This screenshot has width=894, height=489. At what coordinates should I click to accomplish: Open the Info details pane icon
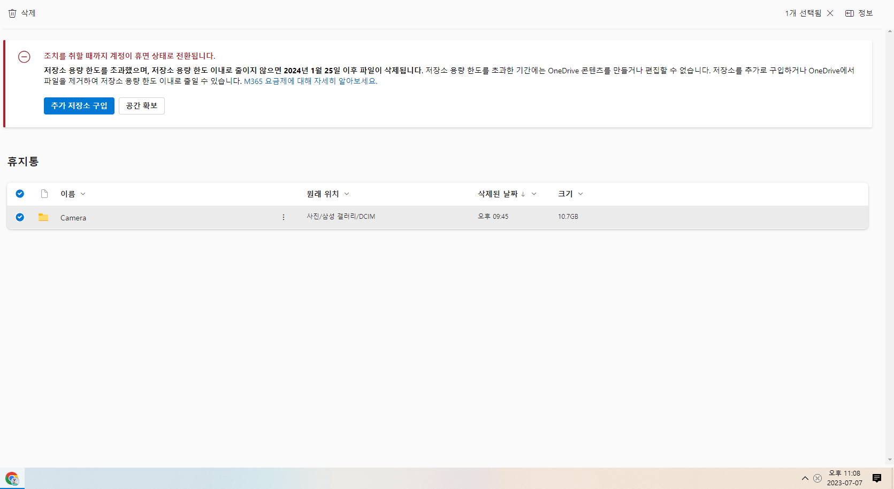click(x=850, y=13)
